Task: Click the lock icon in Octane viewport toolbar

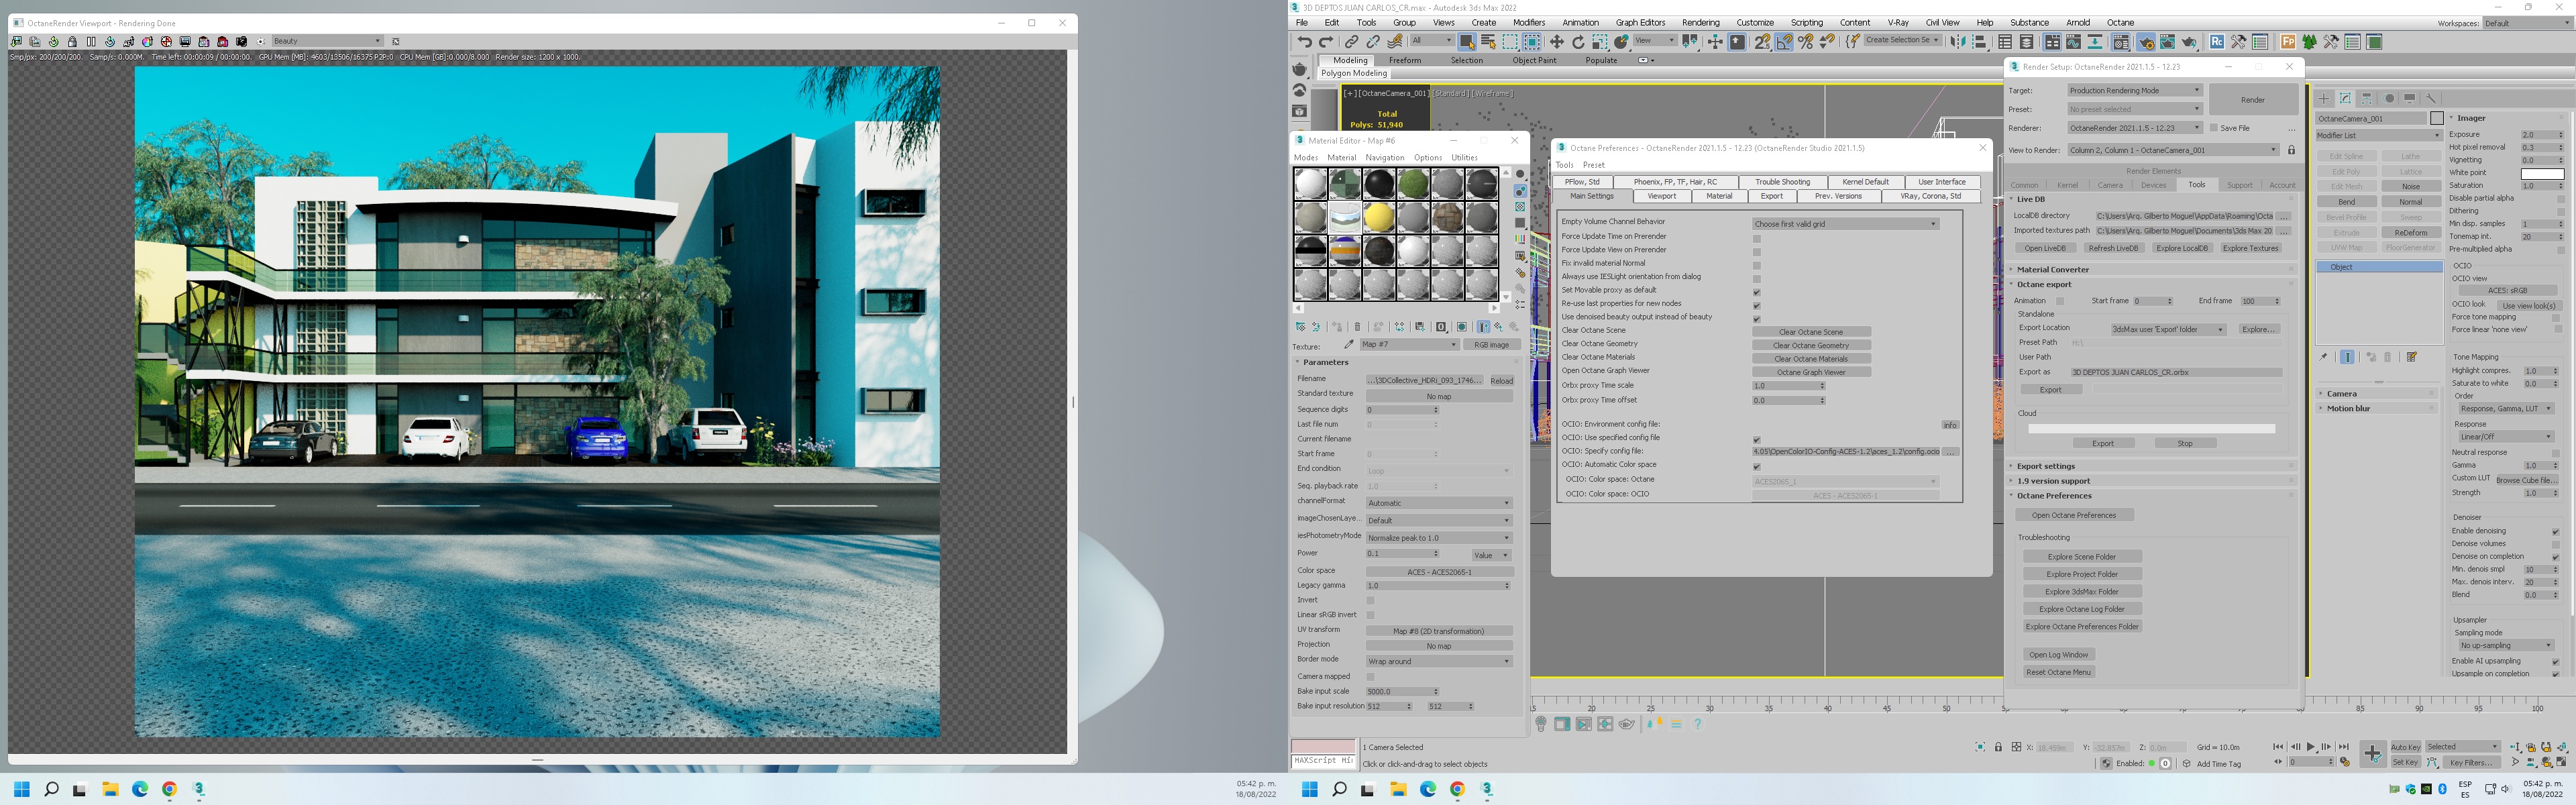Action: point(72,42)
